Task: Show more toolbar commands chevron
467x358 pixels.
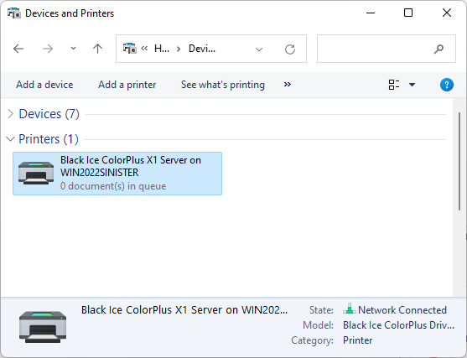Action: 287,85
